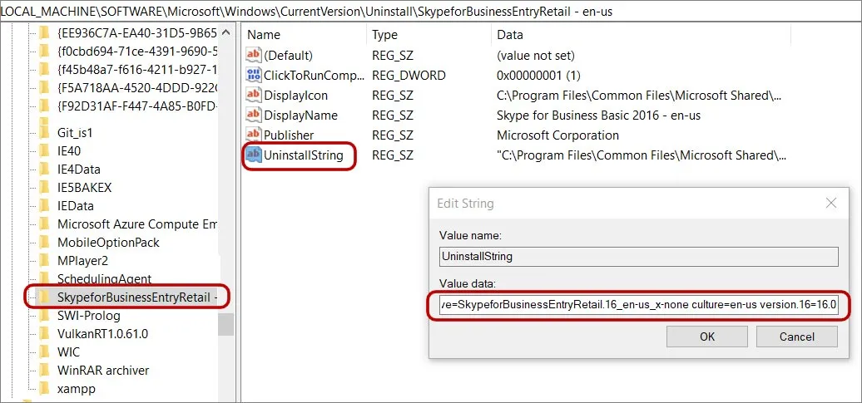Click the (Default) value string icon
The height and width of the screenshot is (403, 862).
(x=254, y=55)
